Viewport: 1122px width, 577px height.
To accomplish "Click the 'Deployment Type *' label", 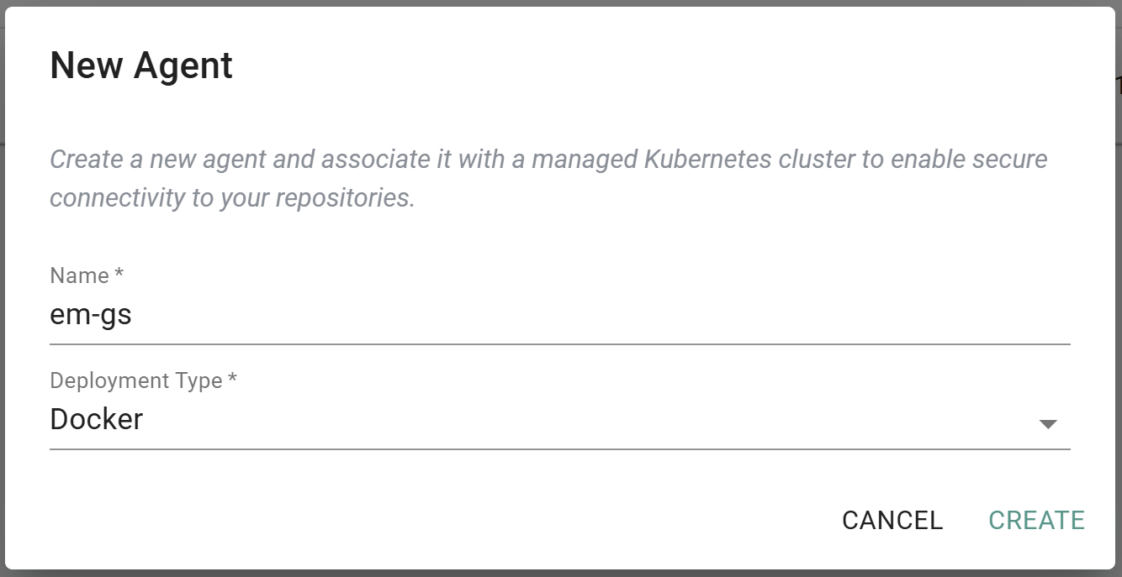I will pos(135,380).
